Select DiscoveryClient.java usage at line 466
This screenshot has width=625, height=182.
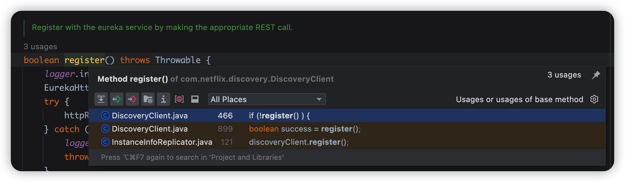point(150,116)
